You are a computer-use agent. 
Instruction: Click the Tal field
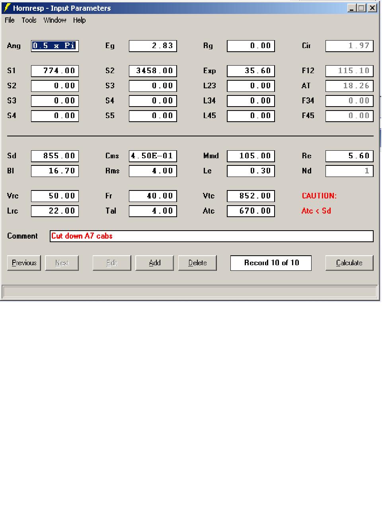tap(153, 211)
